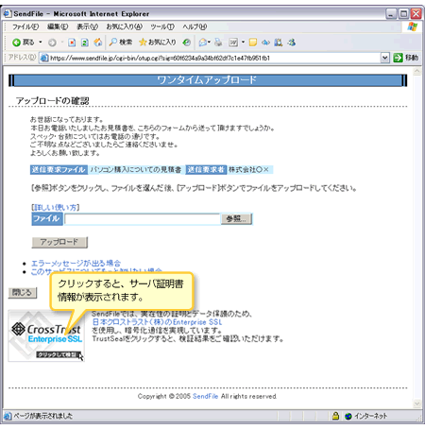Expand the Back button history dropdown arrow
The width and height of the screenshot is (425, 429).
tap(41, 43)
